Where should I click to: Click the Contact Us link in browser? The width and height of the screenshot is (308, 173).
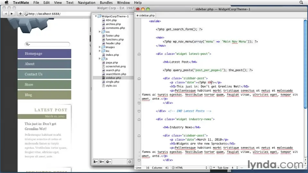click(x=44, y=74)
